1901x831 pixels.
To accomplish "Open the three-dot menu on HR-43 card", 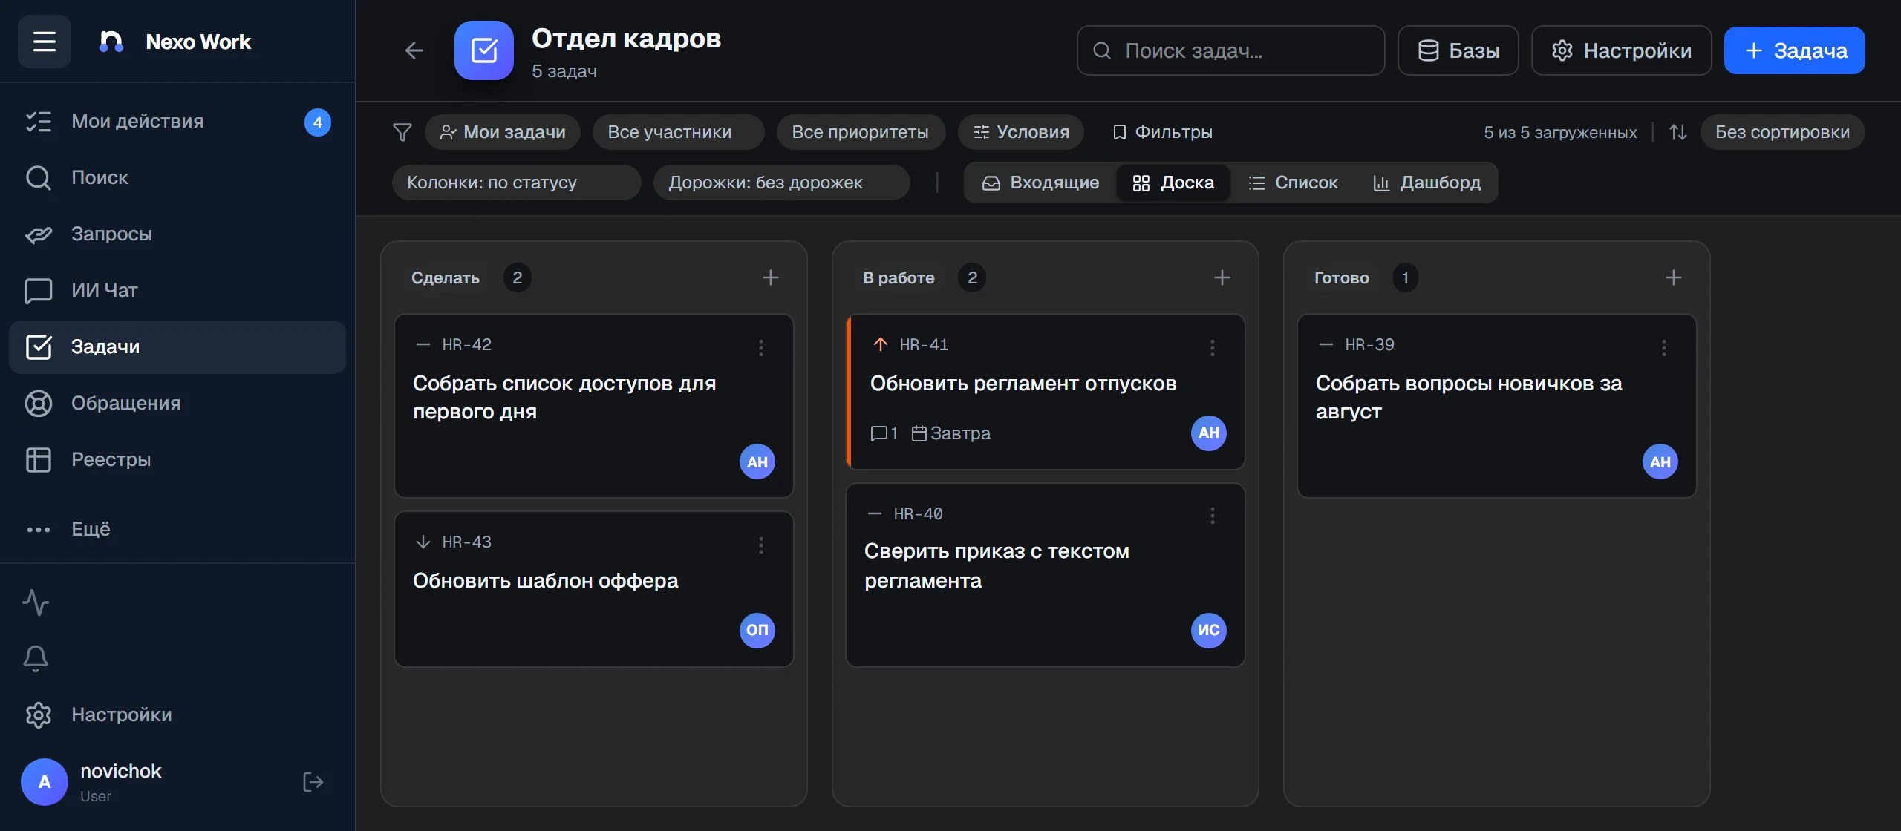I will (761, 545).
